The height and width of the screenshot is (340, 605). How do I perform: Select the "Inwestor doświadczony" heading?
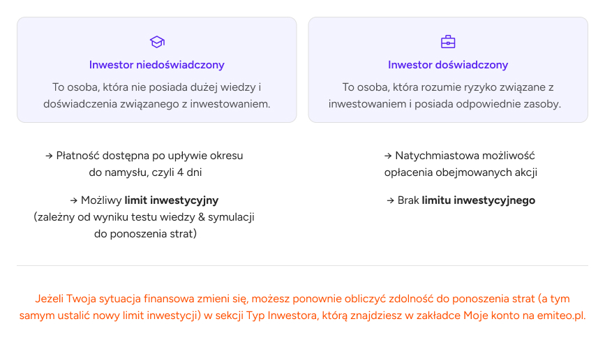[448, 65]
